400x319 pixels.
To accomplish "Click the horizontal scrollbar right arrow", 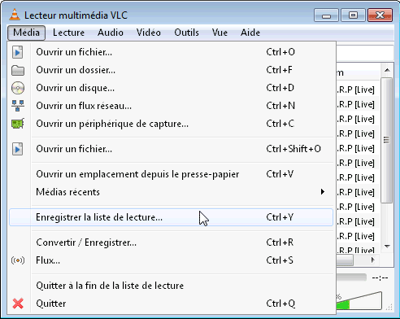I will (x=373, y=260).
